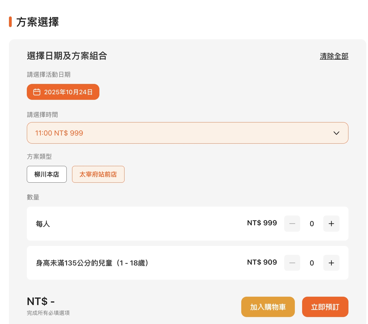Click the 每人 ticket label

(43, 224)
